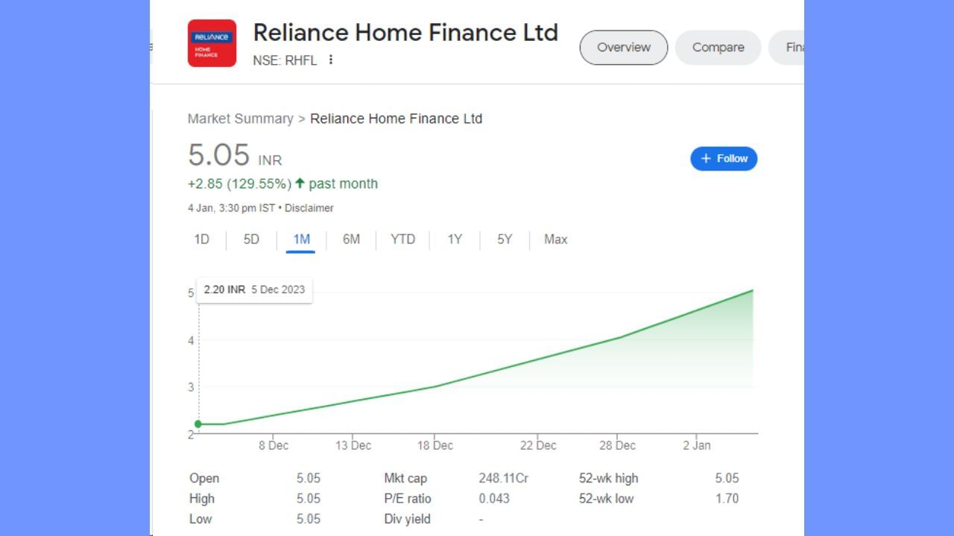The height and width of the screenshot is (536, 954).
Task: Click the Low value 5.05
Action: [x=309, y=519]
